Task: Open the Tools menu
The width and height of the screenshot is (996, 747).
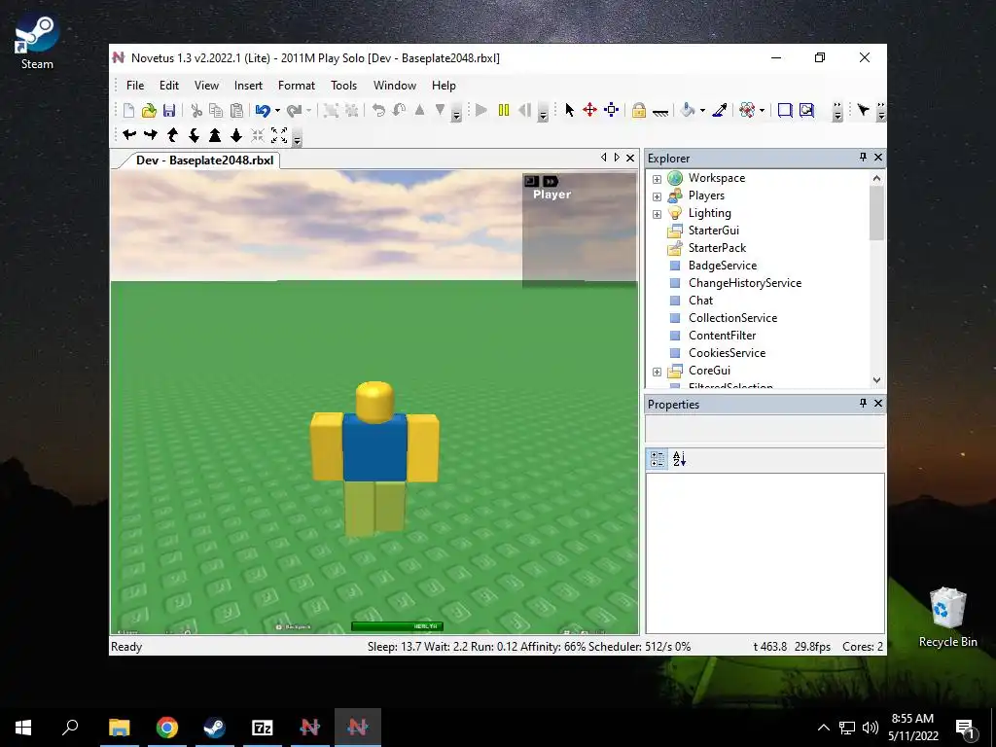Action: (x=343, y=86)
